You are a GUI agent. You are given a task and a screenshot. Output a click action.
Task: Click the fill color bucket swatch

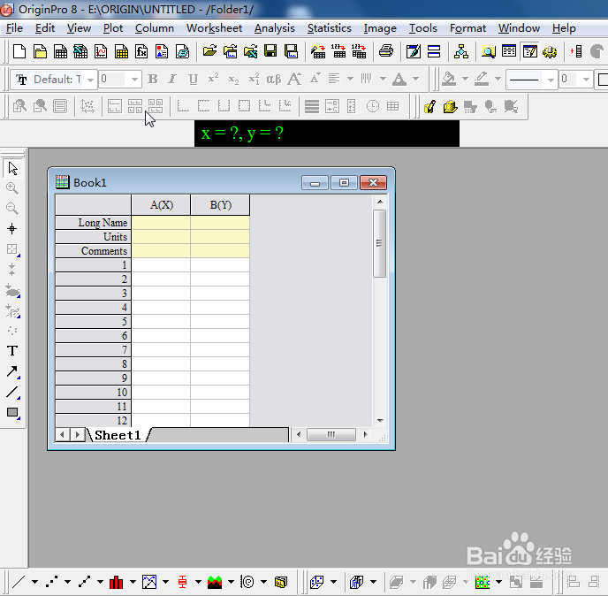[x=449, y=80]
